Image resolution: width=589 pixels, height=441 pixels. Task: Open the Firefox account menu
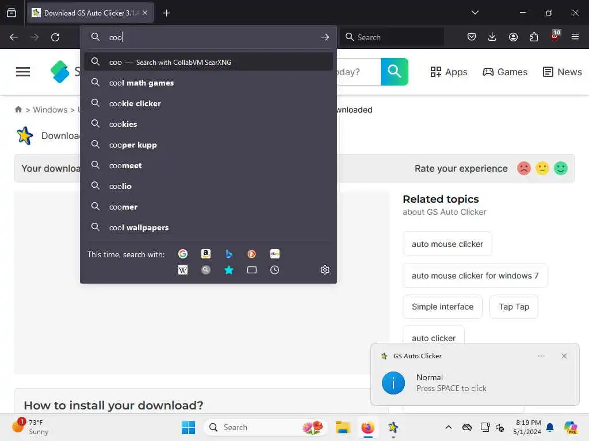pos(513,37)
